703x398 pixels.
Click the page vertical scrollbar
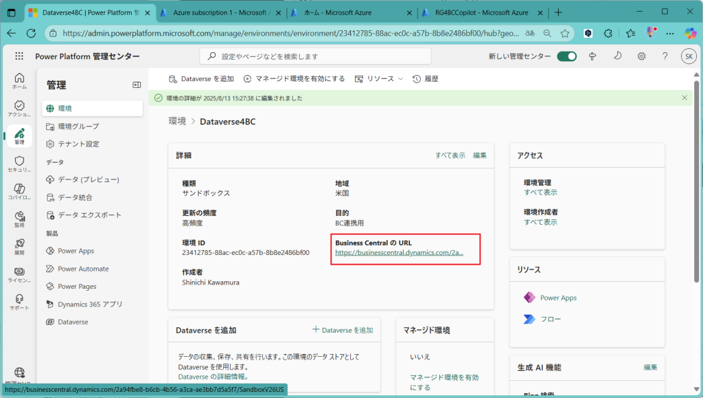click(696, 181)
